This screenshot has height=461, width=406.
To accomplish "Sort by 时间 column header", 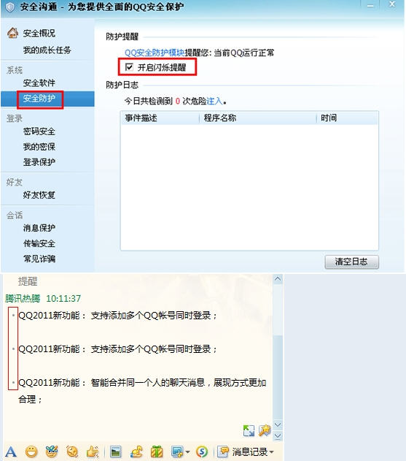I will 347,118.
